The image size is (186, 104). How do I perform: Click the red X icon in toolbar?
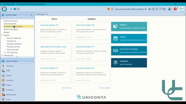point(175,9)
